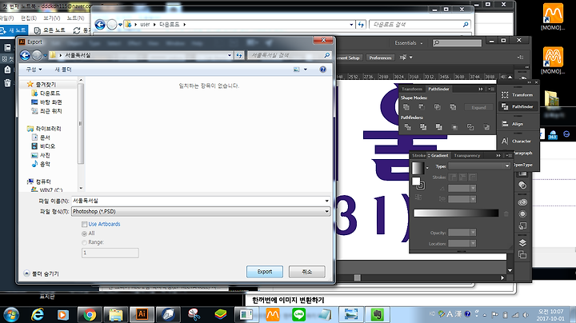Expand the Export address bar dropdown
Screen dimensions: 576x323
(230, 55)
